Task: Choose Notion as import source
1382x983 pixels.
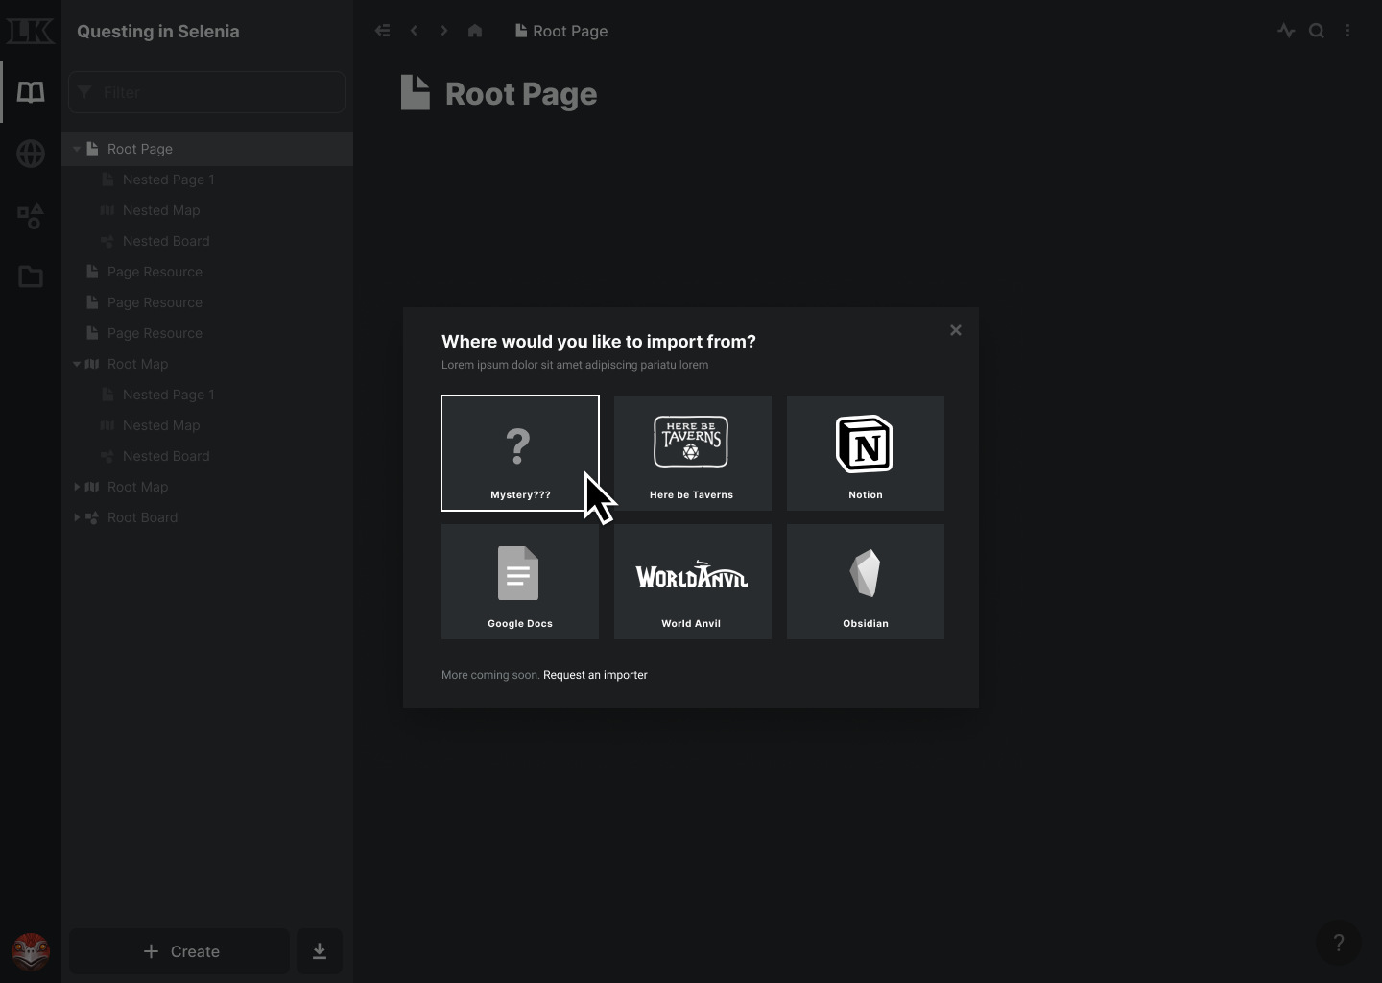Action: point(866,453)
